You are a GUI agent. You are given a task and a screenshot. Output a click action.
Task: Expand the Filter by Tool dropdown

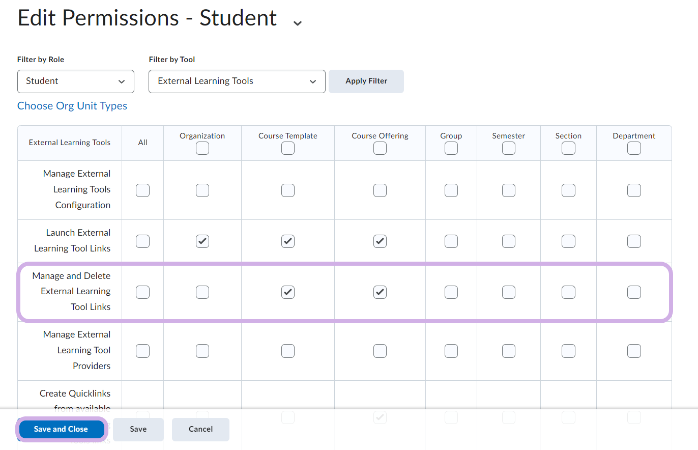[x=237, y=81]
